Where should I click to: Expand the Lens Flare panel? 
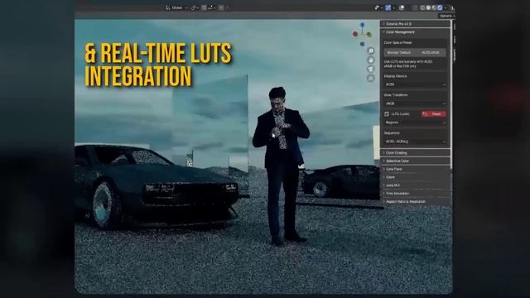click(415, 169)
